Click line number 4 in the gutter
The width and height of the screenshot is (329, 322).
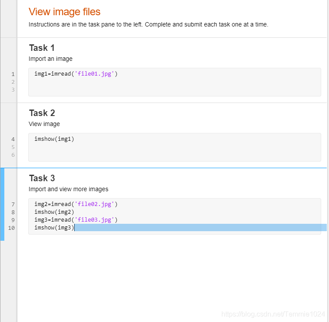click(x=13, y=139)
